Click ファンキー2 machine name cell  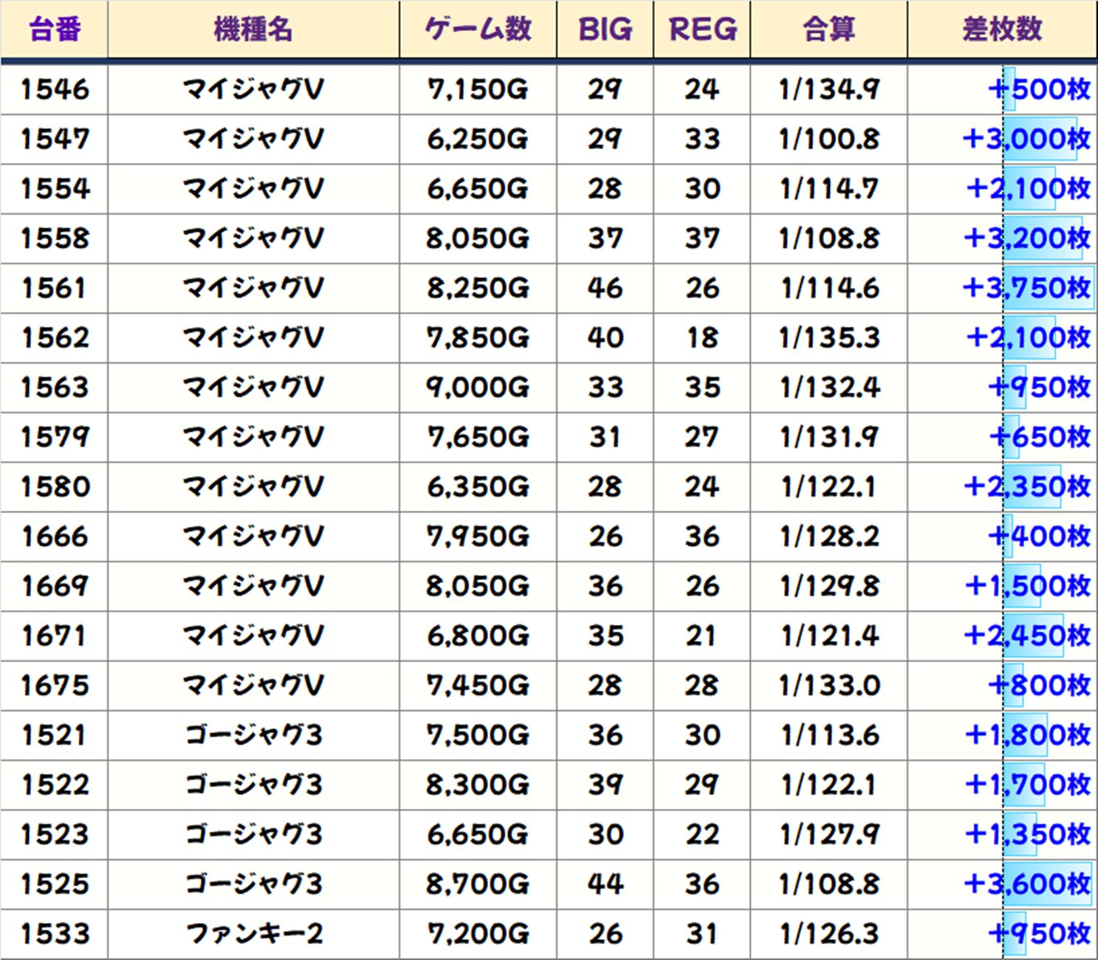coord(253,933)
